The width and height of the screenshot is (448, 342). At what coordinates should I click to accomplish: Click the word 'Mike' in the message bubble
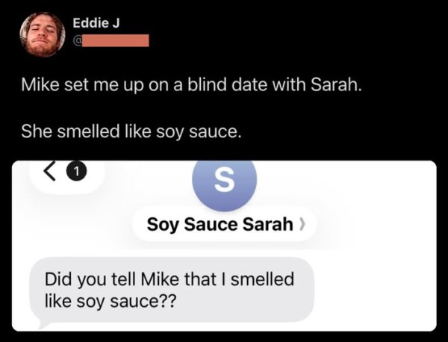(x=146, y=280)
